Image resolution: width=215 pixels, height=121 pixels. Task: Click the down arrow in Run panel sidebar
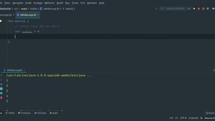[1, 80]
